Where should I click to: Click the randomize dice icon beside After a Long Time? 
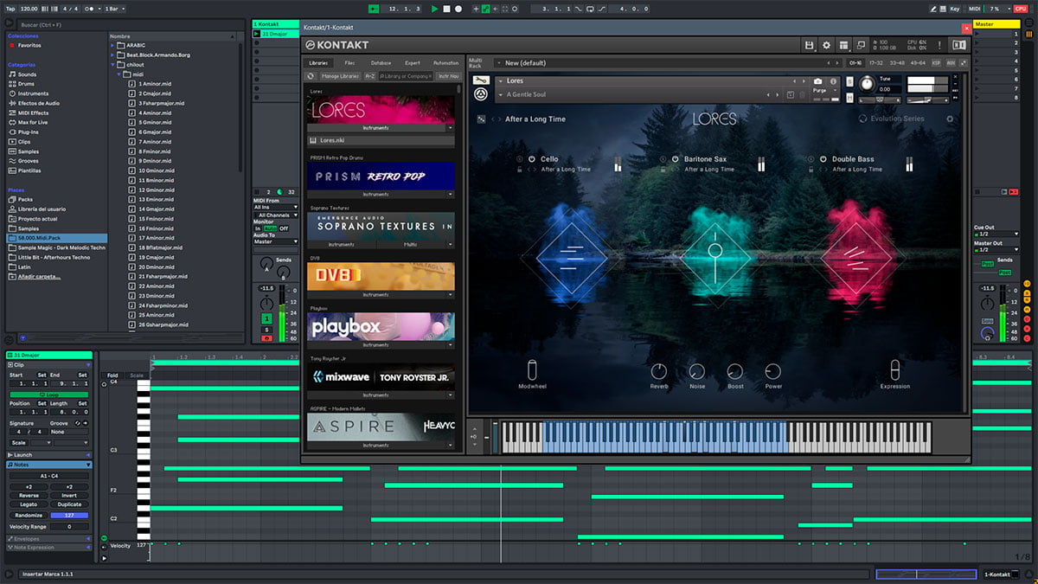481,119
